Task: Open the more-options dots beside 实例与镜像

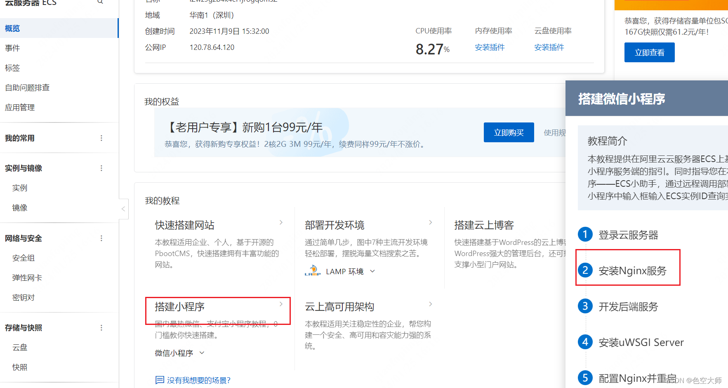Action: tap(101, 168)
